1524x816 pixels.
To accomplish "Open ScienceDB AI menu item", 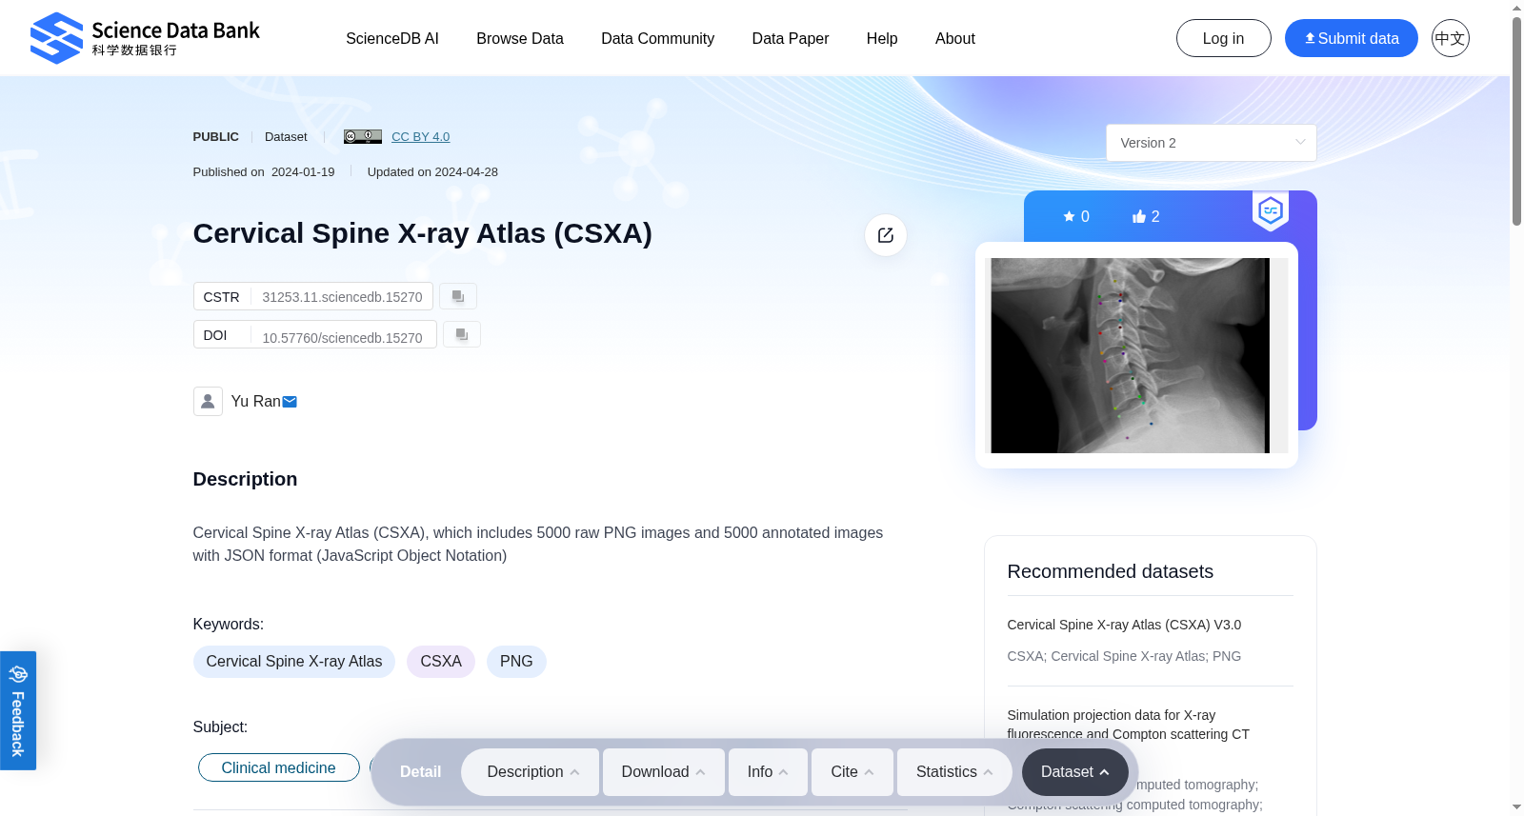I will tap(392, 38).
